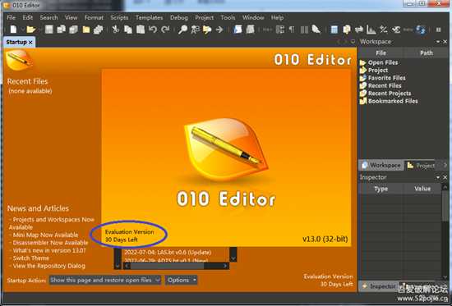Toggle column mode icon in toolbar

(304, 30)
